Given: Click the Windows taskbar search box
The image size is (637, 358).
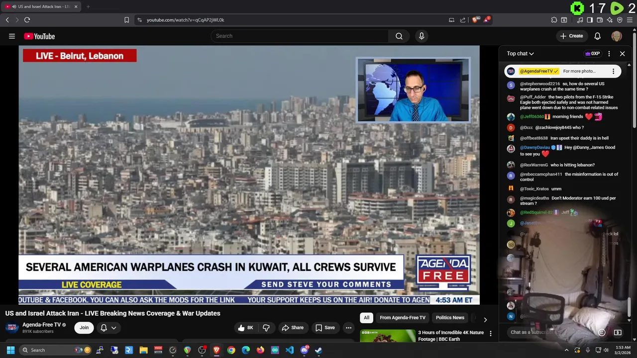Looking at the screenshot, I should coord(56,350).
